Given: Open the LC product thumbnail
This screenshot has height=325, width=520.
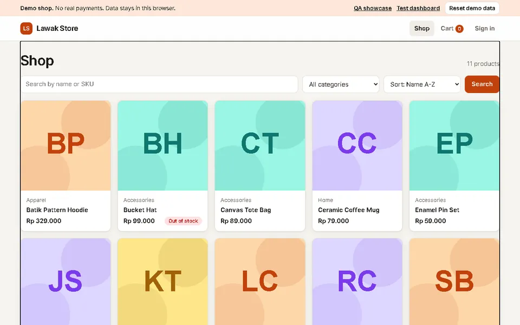Looking at the screenshot, I should [x=259, y=282].
